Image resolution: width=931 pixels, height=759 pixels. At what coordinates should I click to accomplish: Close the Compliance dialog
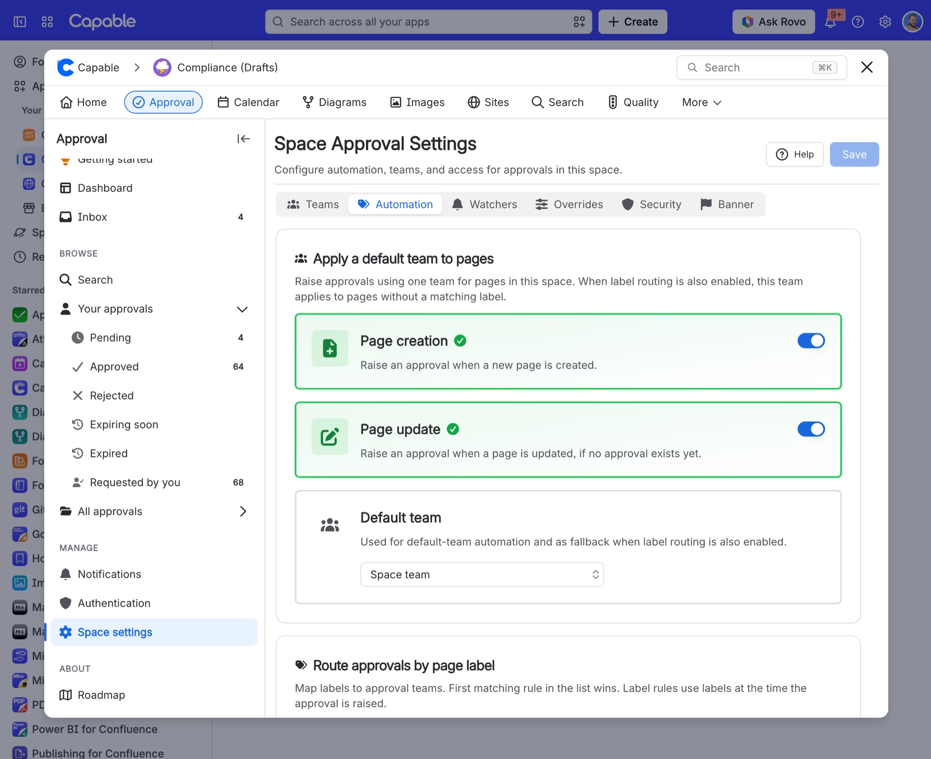pos(867,68)
